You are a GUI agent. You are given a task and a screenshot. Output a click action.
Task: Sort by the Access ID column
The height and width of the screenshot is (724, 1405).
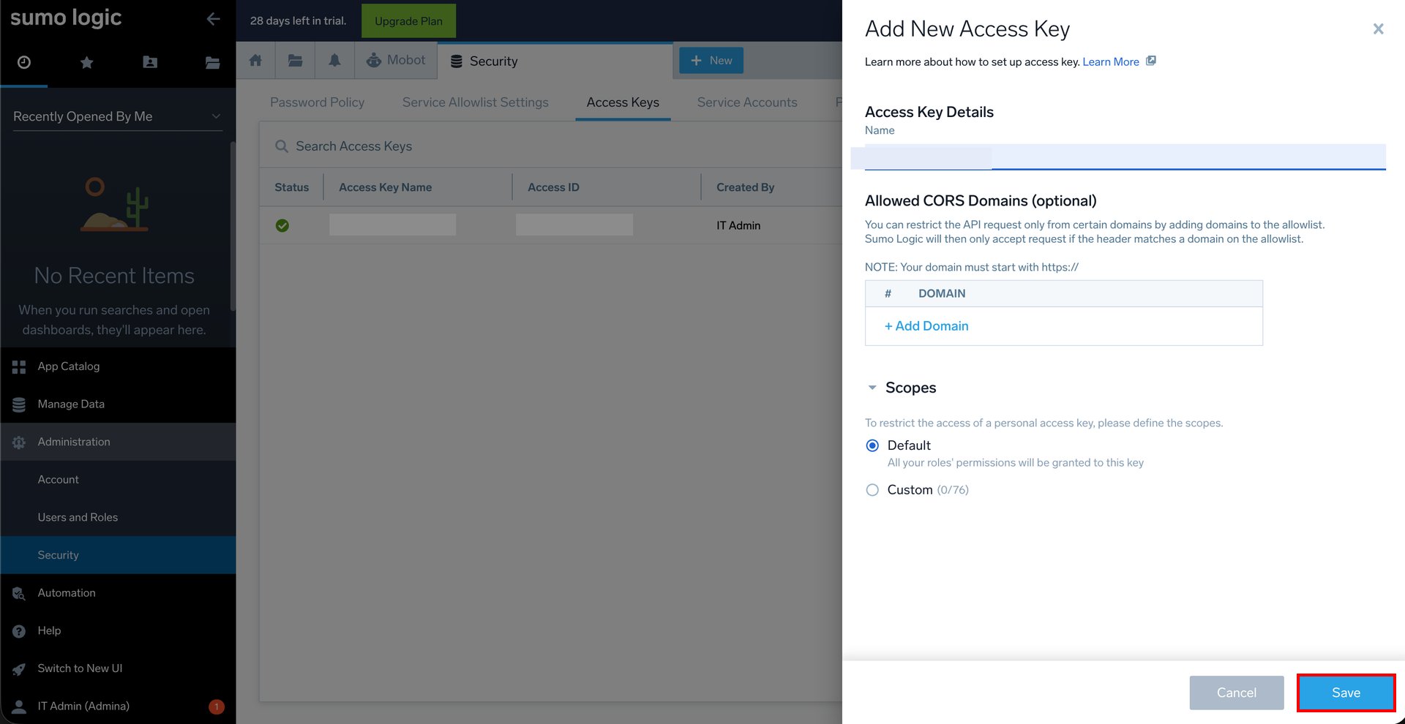pyautogui.click(x=553, y=187)
